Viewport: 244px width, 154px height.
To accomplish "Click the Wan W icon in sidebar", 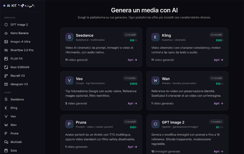I will pyautogui.click(x=6, y=125).
